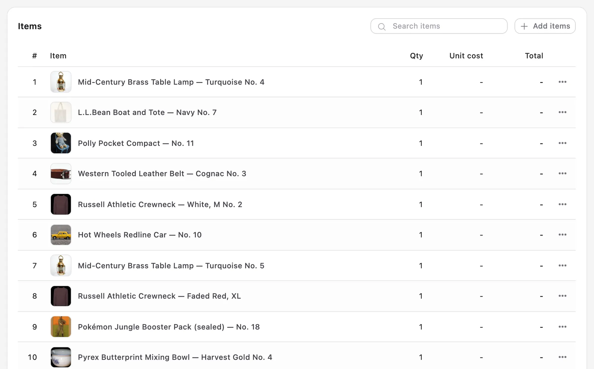Click total dash in Western Tooled Leather Belt row
This screenshot has width=594, height=369.
coord(541,174)
